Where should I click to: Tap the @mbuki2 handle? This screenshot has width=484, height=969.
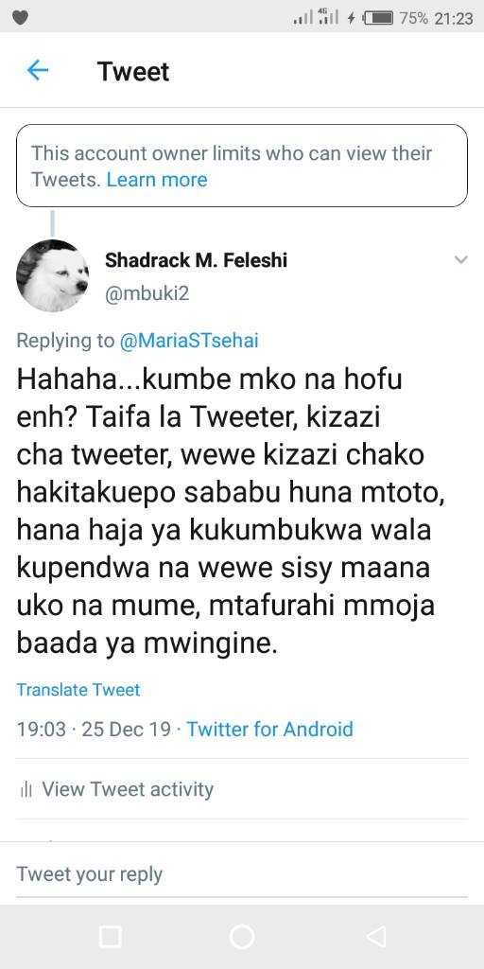(147, 293)
